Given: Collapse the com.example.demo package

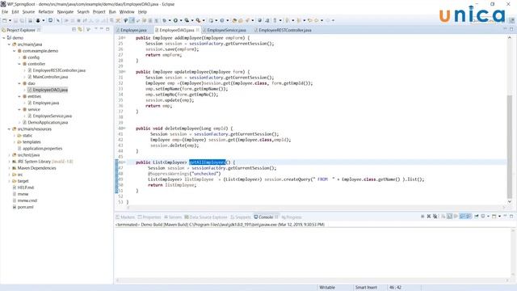Looking at the screenshot, I should click(x=15, y=51).
